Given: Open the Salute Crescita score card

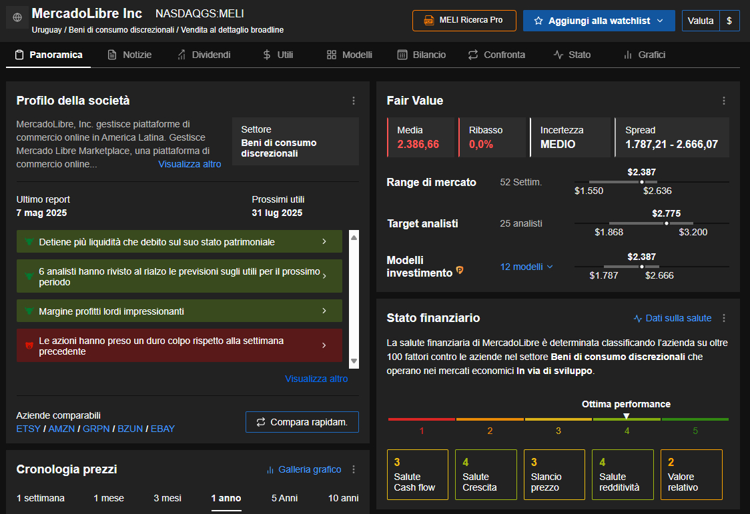Looking at the screenshot, I should [x=486, y=475].
